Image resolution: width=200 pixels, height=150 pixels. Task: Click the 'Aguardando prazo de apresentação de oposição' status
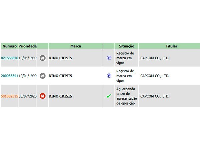[127, 96]
